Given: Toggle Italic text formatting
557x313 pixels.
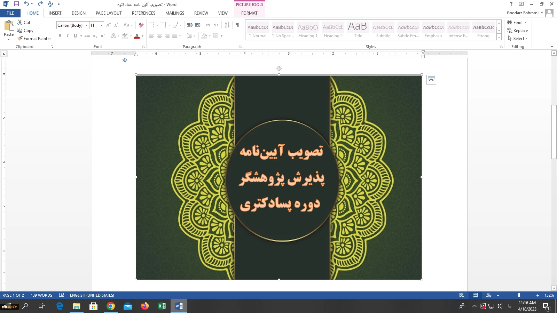Looking at the screenshot, I should tap(68, 36).
